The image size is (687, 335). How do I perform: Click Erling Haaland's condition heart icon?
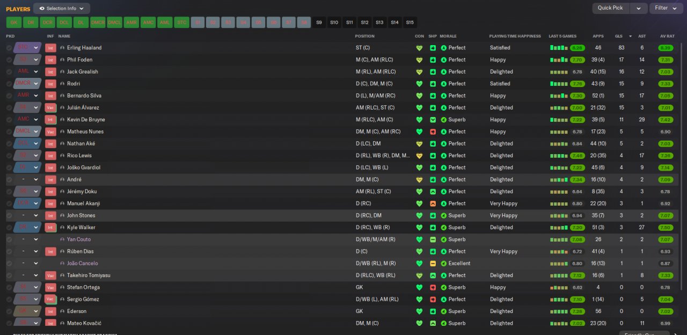419,48
